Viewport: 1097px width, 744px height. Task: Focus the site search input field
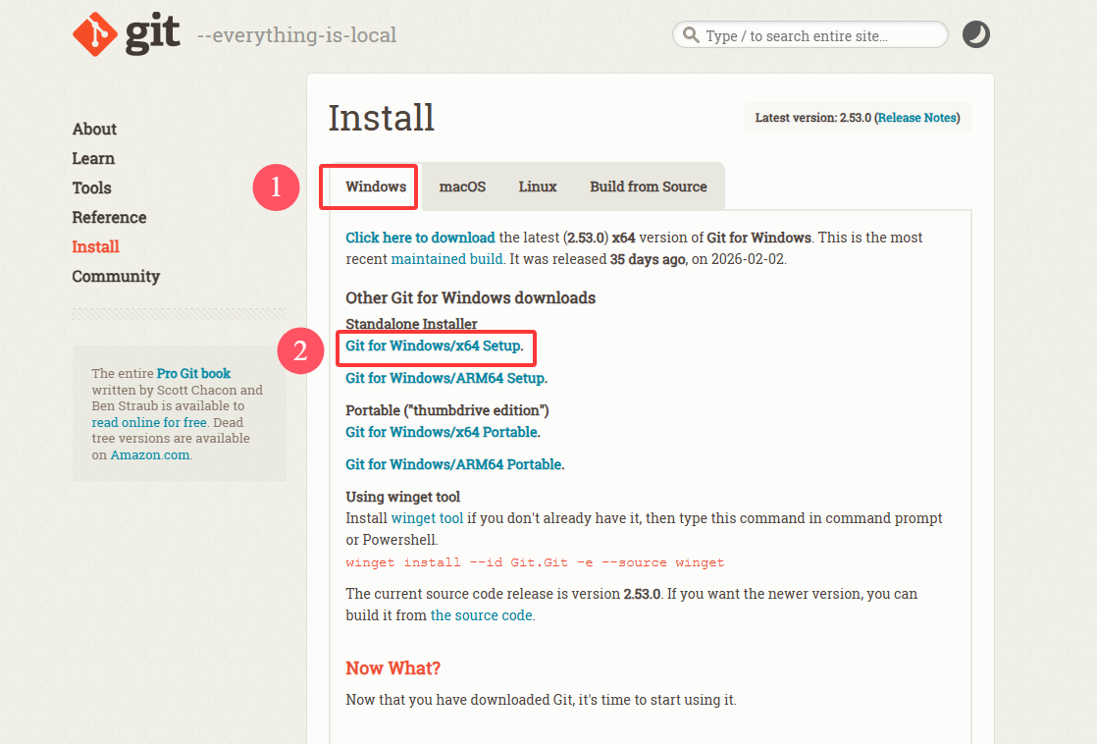coord(819,35)
